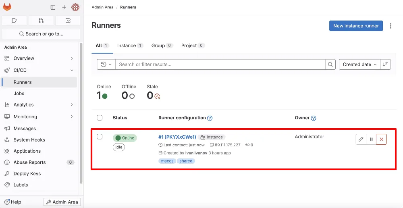Open the plus create-new menu
The width and height of the screenshot is (403, 208).
click(x=64, y=7)
